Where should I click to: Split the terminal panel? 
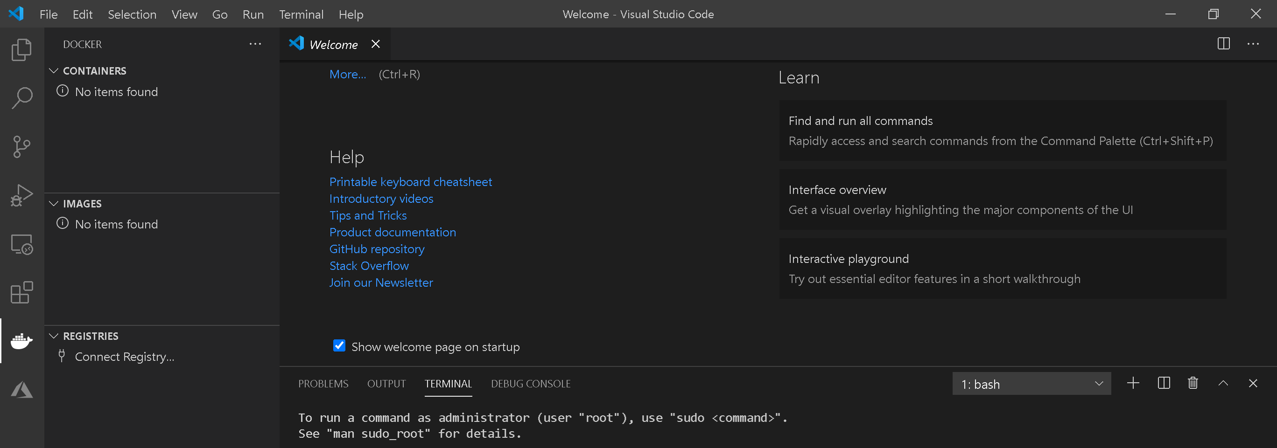[x=1164, y=383]
